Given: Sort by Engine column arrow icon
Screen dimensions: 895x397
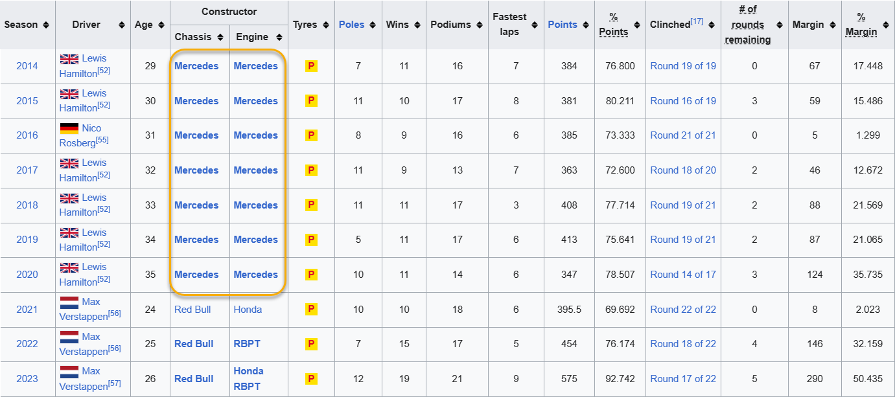Looking at the screenshot, I should 279,37.
